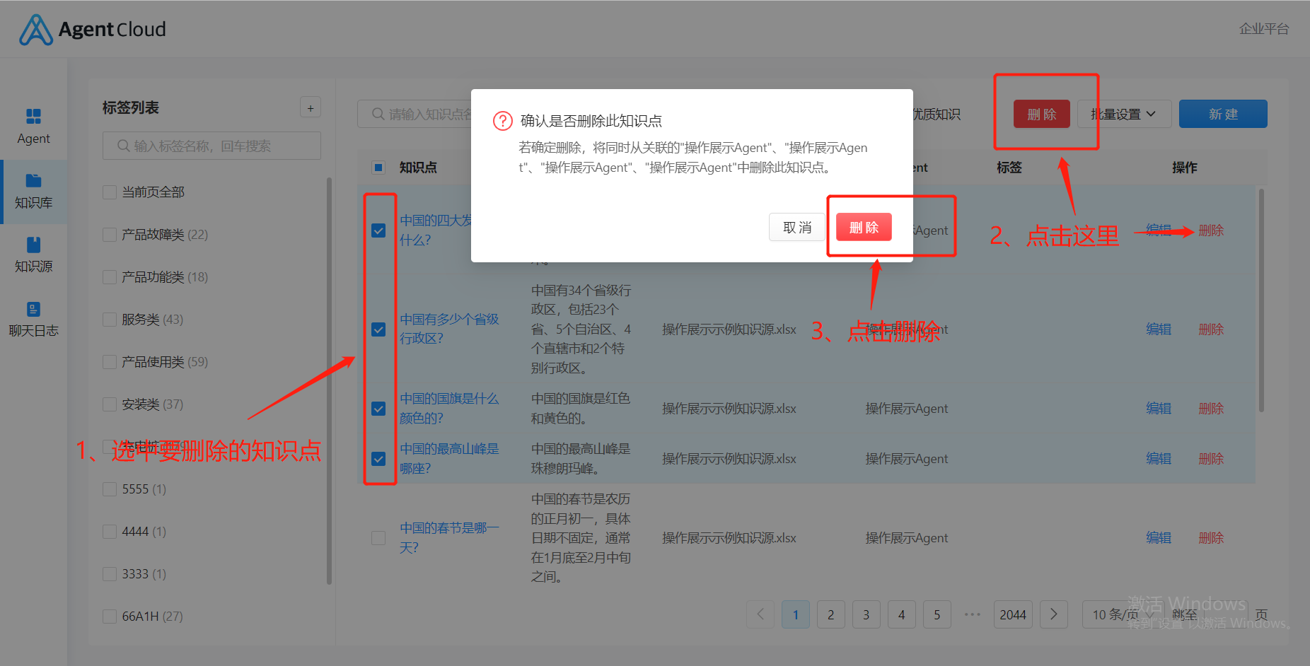Image resolution: width=1310 pixels, height=666 pixels.
Task: Click 企业平台 in top right
Action: pyautogui.click(x=1264, y=29)
